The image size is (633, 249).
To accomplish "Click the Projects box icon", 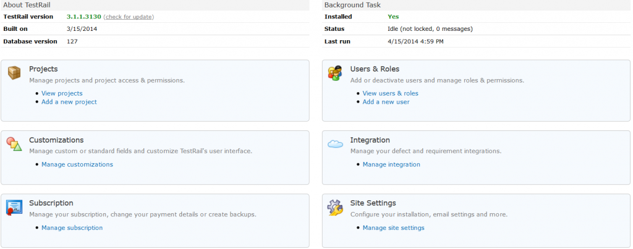I will (x=14, y=73).
